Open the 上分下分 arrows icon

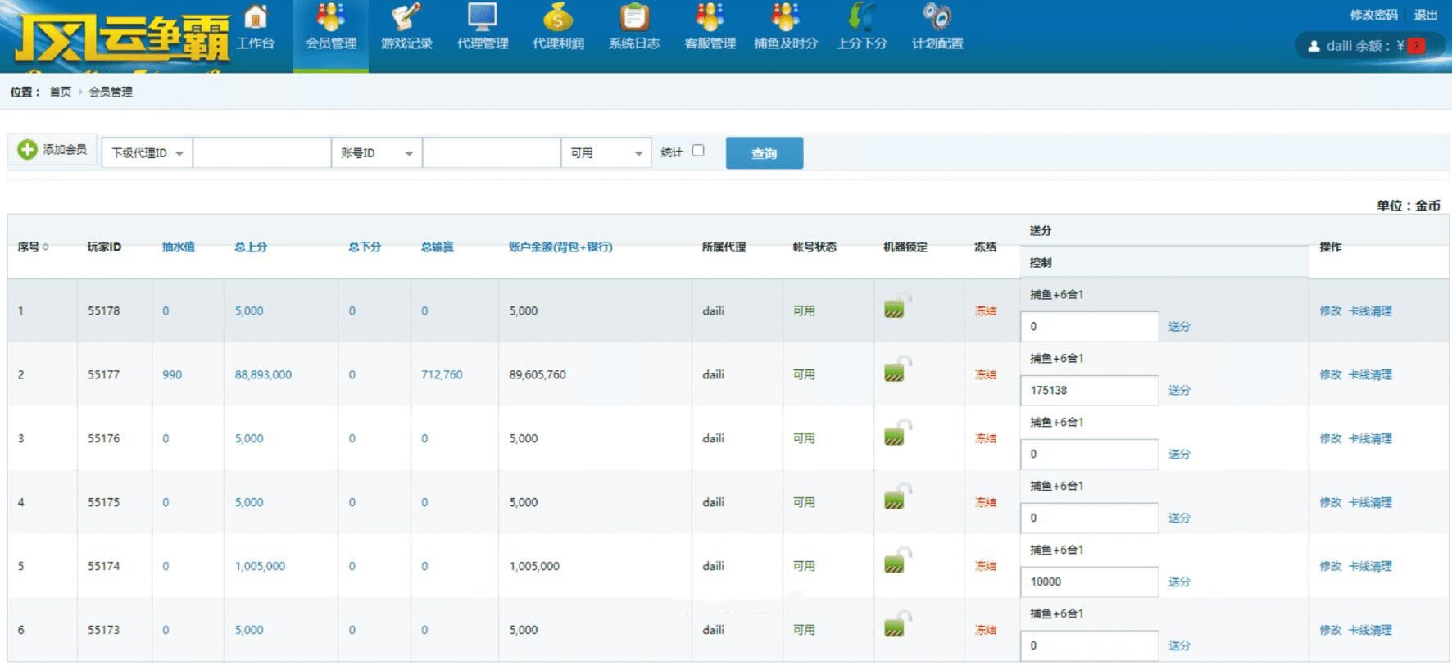(861, 18)
